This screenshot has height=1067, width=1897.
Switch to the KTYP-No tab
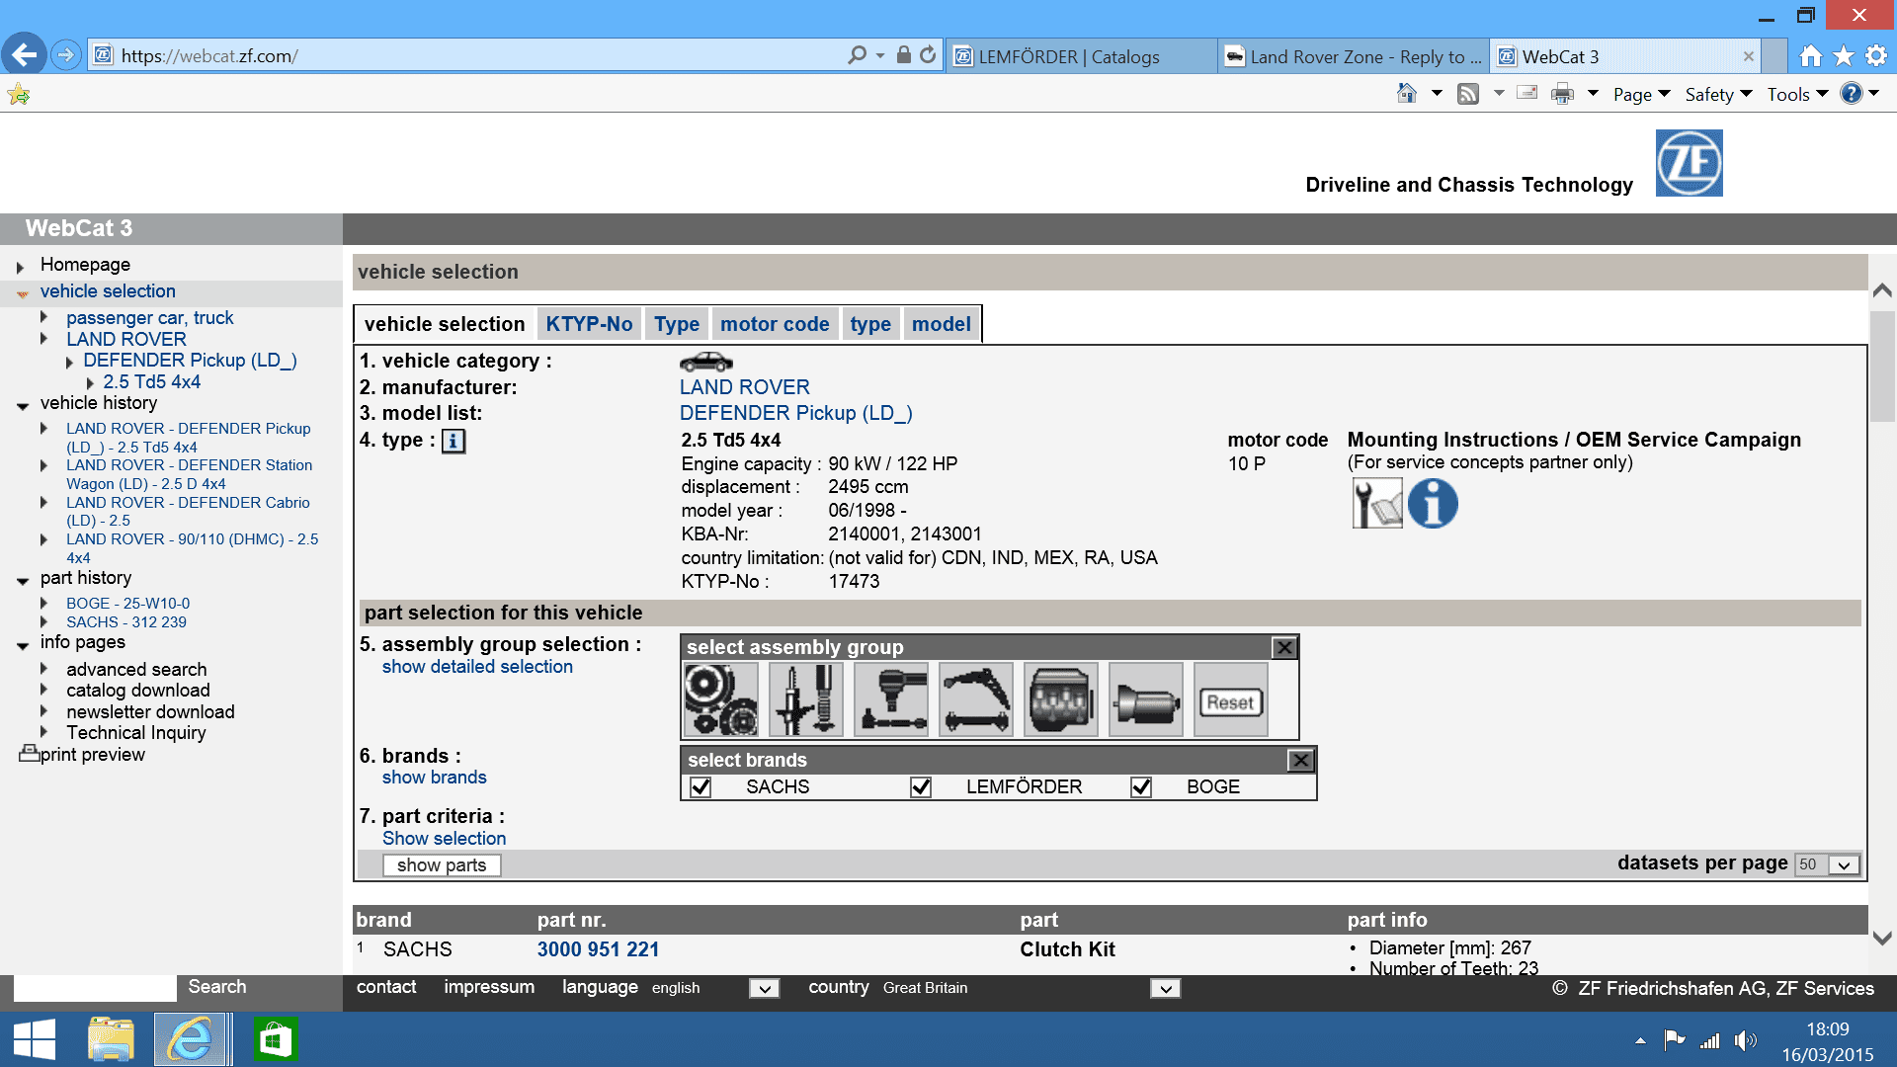click(x=589, y=324)
